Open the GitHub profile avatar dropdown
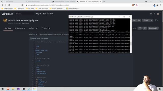 tap(158, 14)
